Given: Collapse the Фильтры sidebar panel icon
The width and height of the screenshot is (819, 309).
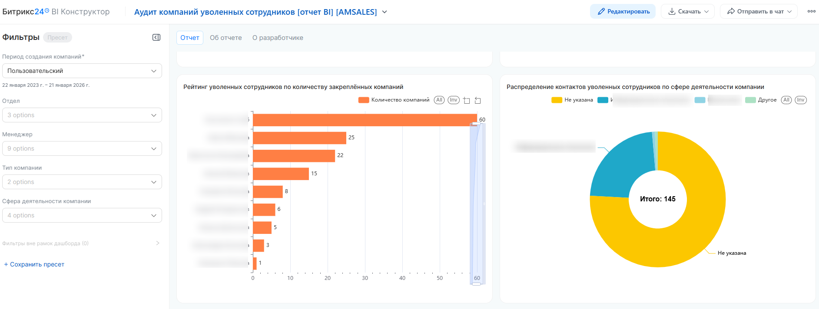Looking at the screenshot, I should click(x=156, y=37).
